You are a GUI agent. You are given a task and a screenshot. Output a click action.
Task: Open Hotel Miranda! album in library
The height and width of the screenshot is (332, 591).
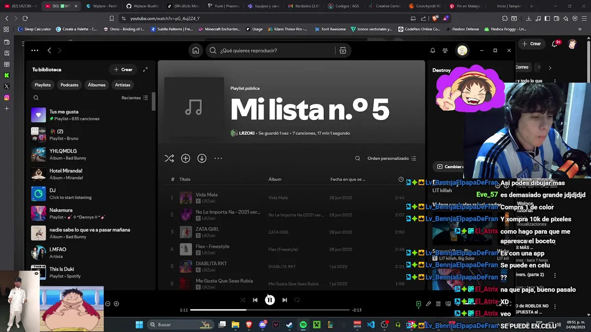click(90, 174)
